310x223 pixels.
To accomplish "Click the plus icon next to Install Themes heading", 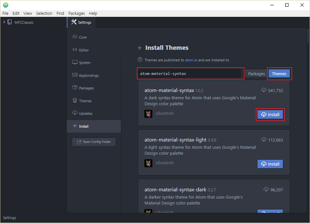I will [x=139, y=48].
